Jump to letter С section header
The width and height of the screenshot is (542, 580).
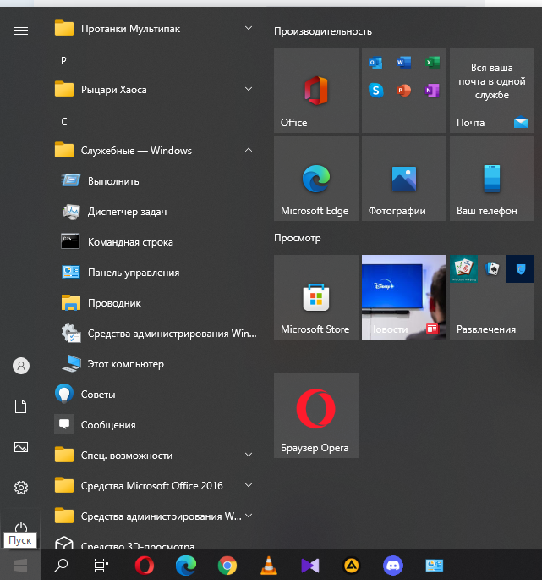pos(64,121)
